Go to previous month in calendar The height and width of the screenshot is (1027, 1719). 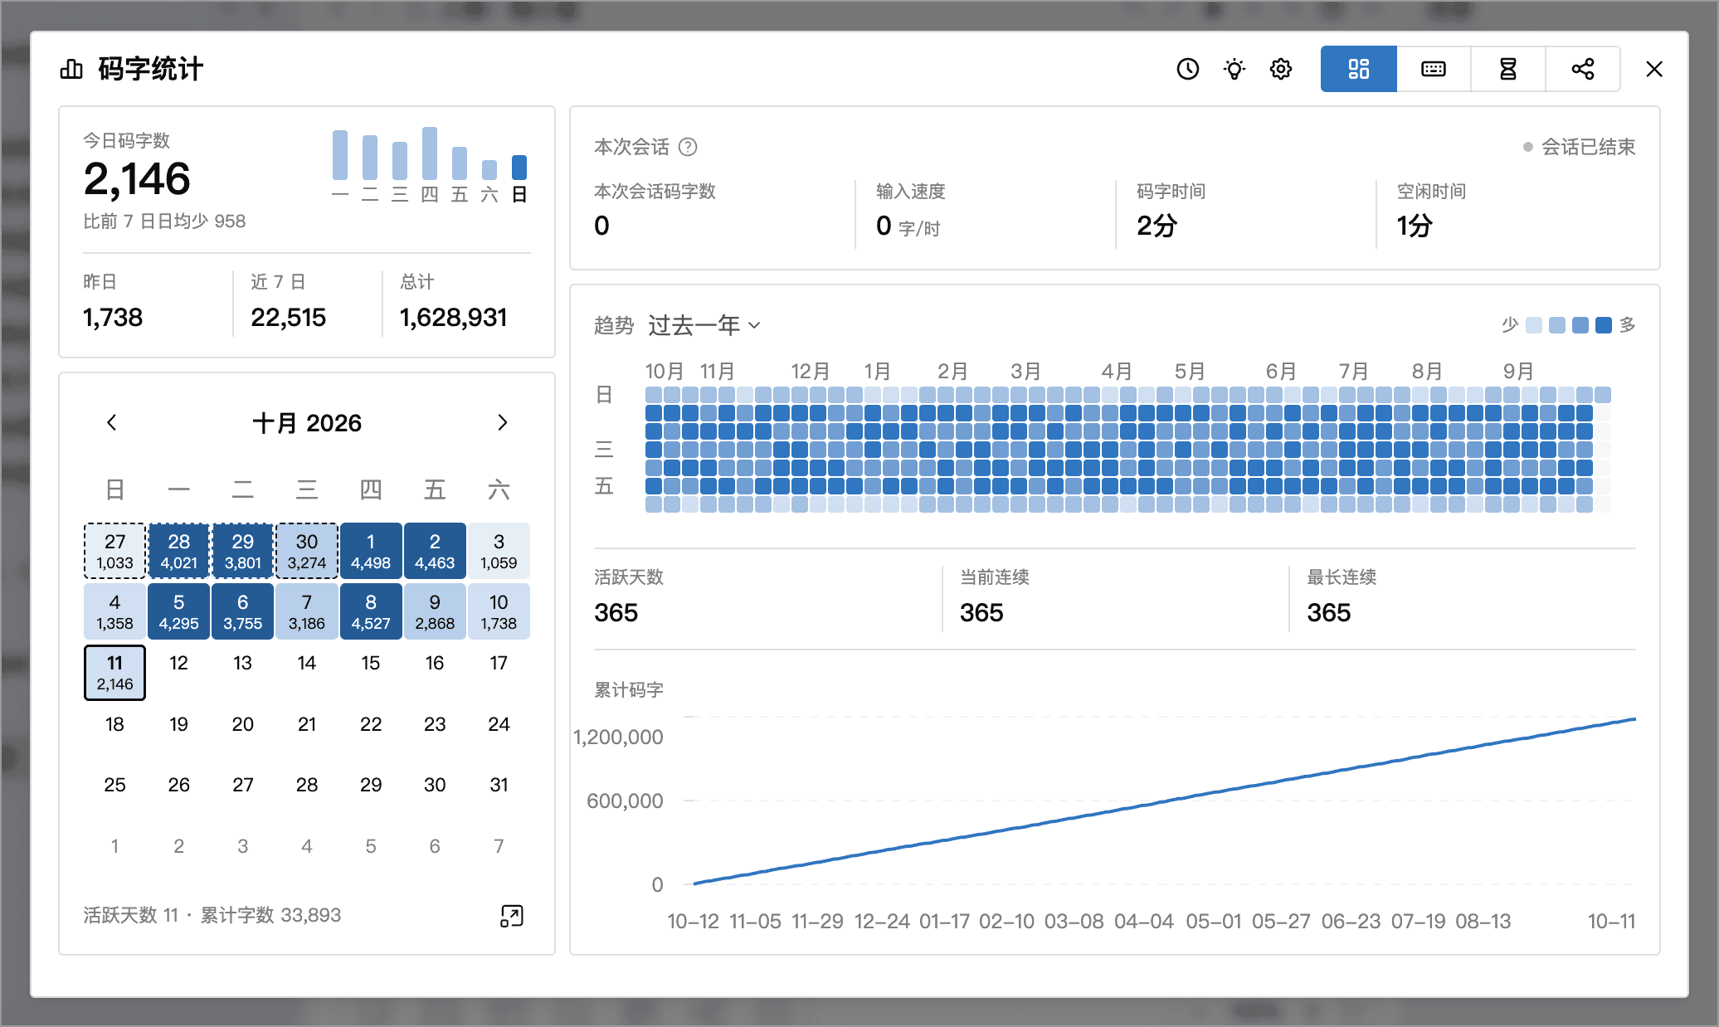pyautogui.click(x=112, y=422)
